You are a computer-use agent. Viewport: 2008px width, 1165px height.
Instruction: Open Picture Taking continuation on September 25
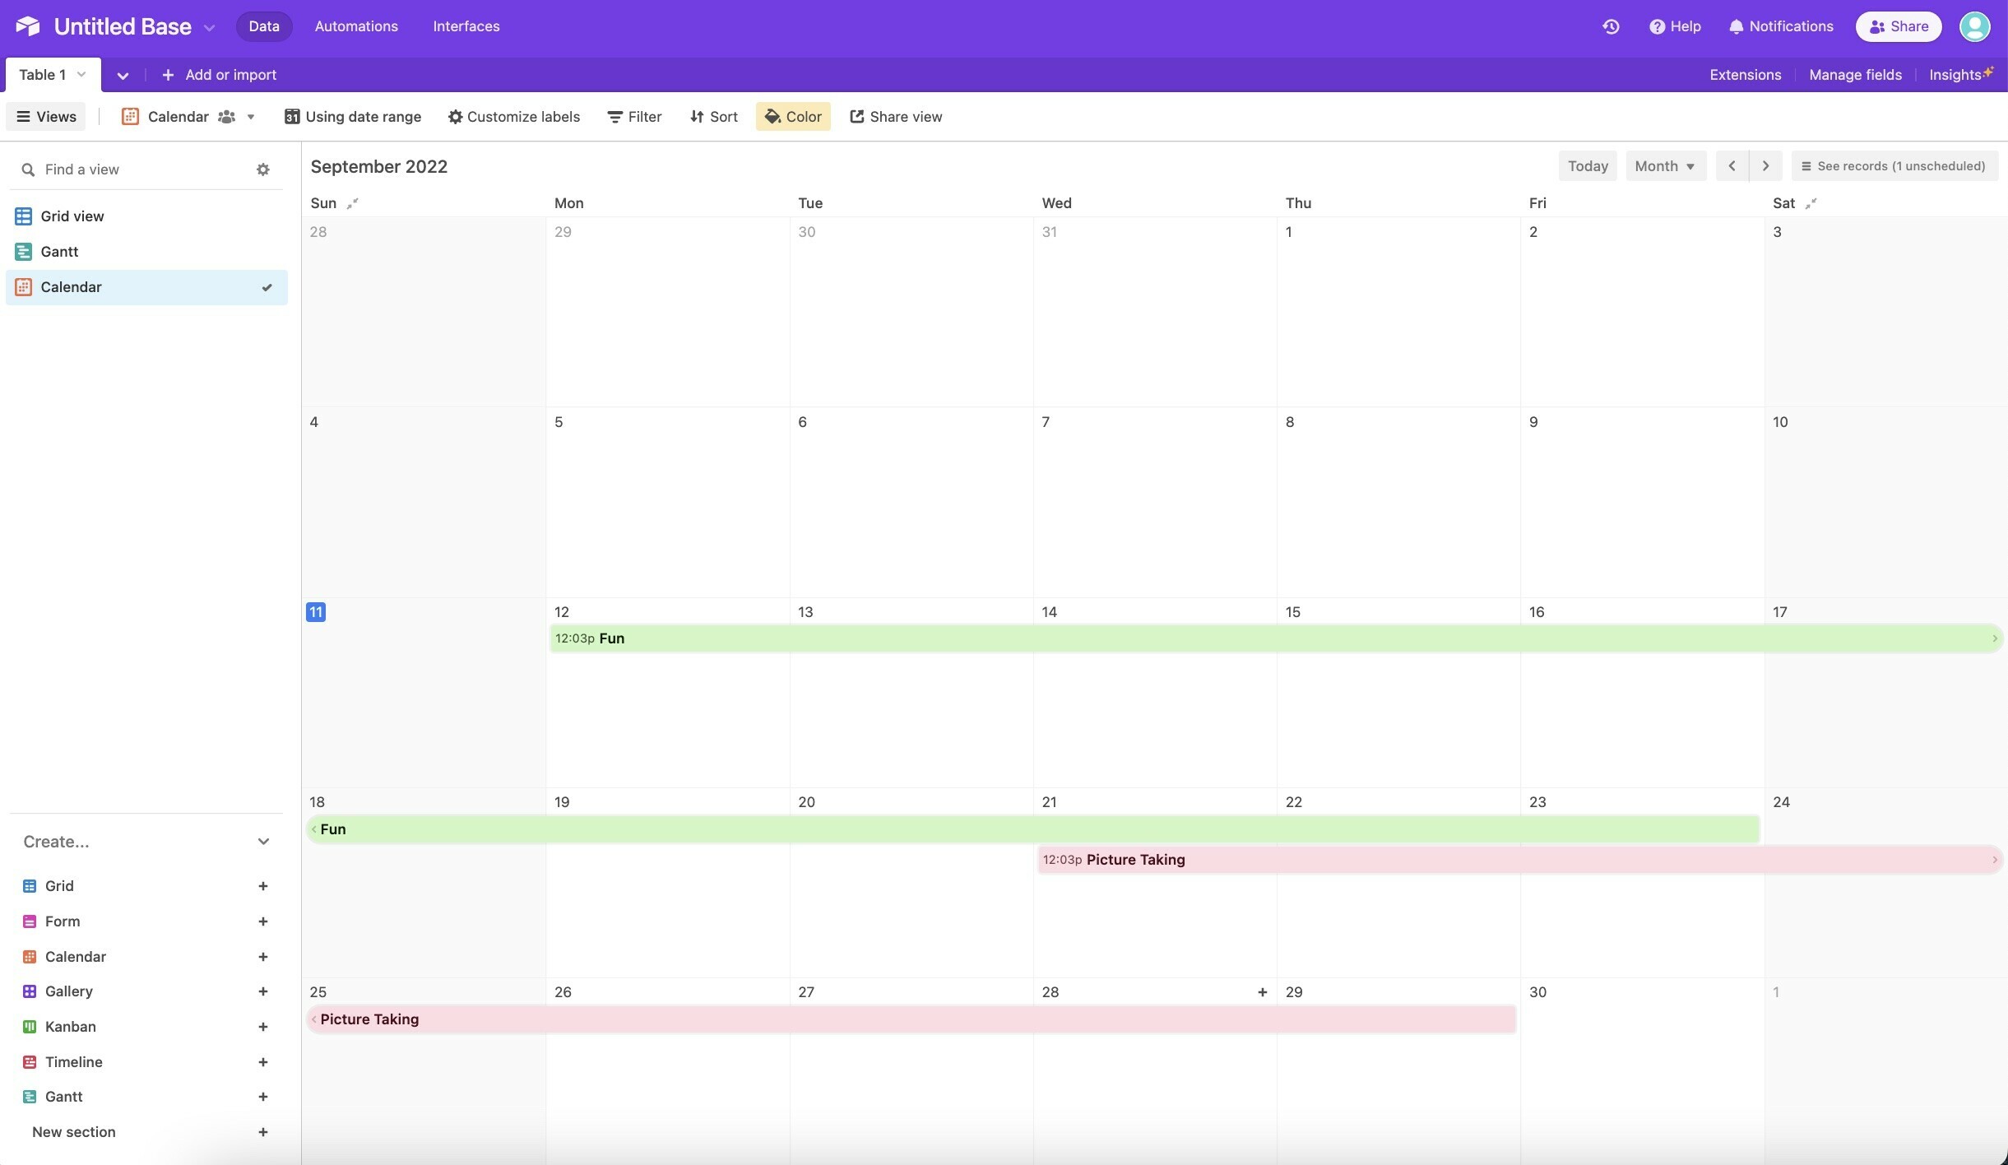pos(911,1019)
